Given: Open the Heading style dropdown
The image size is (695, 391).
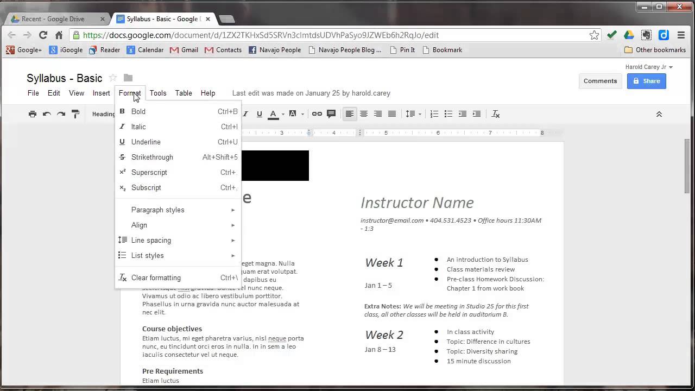Looking at the screenshot, I should tap(103, 114).
